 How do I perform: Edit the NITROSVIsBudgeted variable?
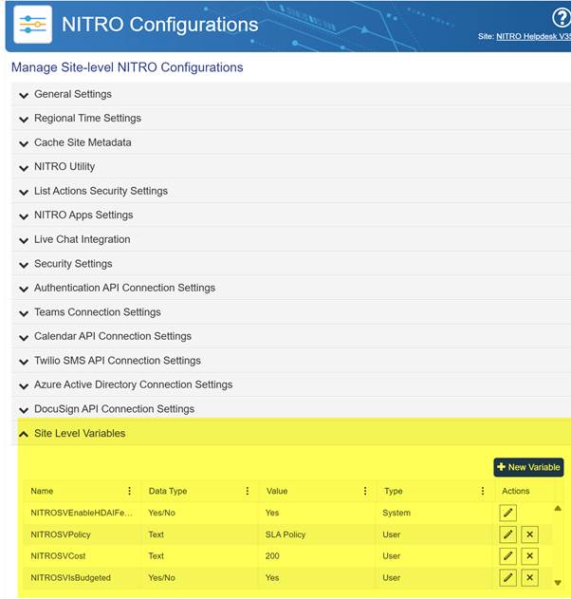point(508,577)
